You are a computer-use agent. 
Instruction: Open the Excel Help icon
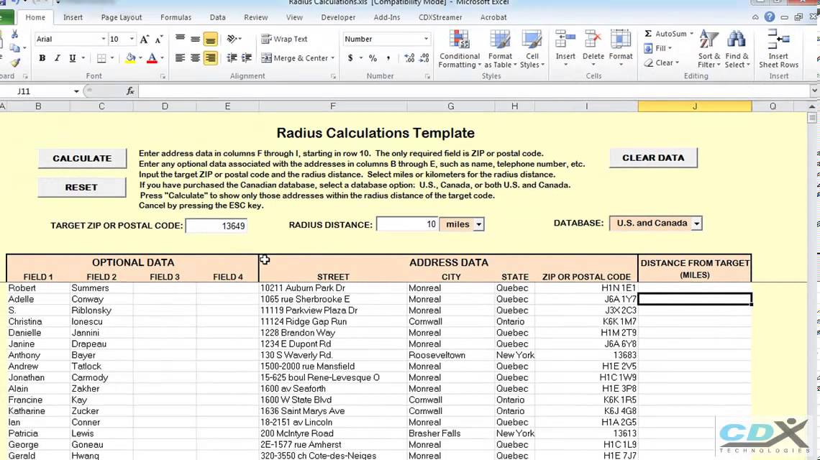point(769,17)
